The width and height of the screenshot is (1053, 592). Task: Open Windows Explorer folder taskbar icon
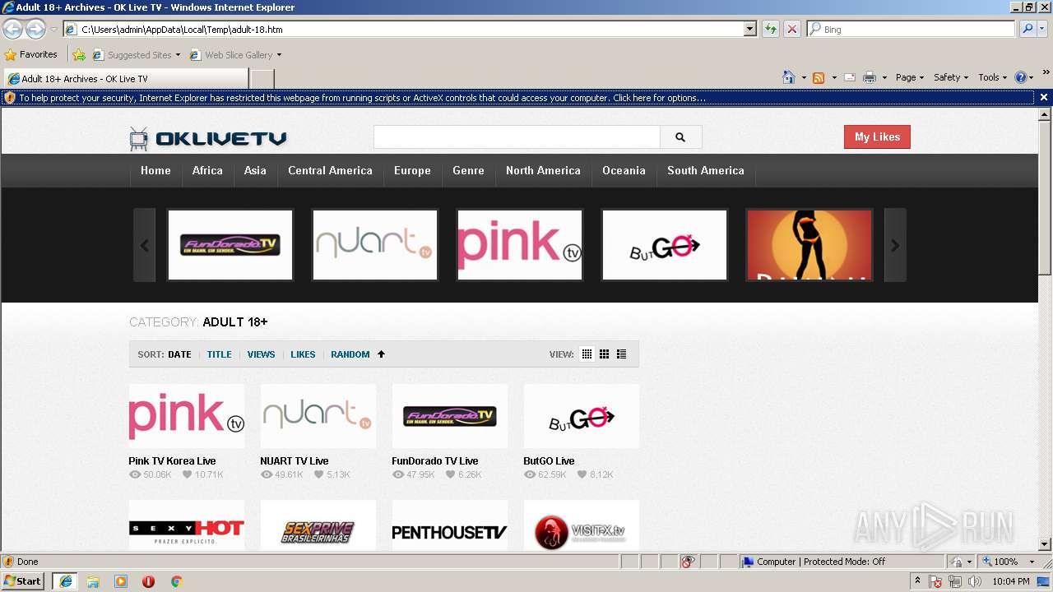93,581
